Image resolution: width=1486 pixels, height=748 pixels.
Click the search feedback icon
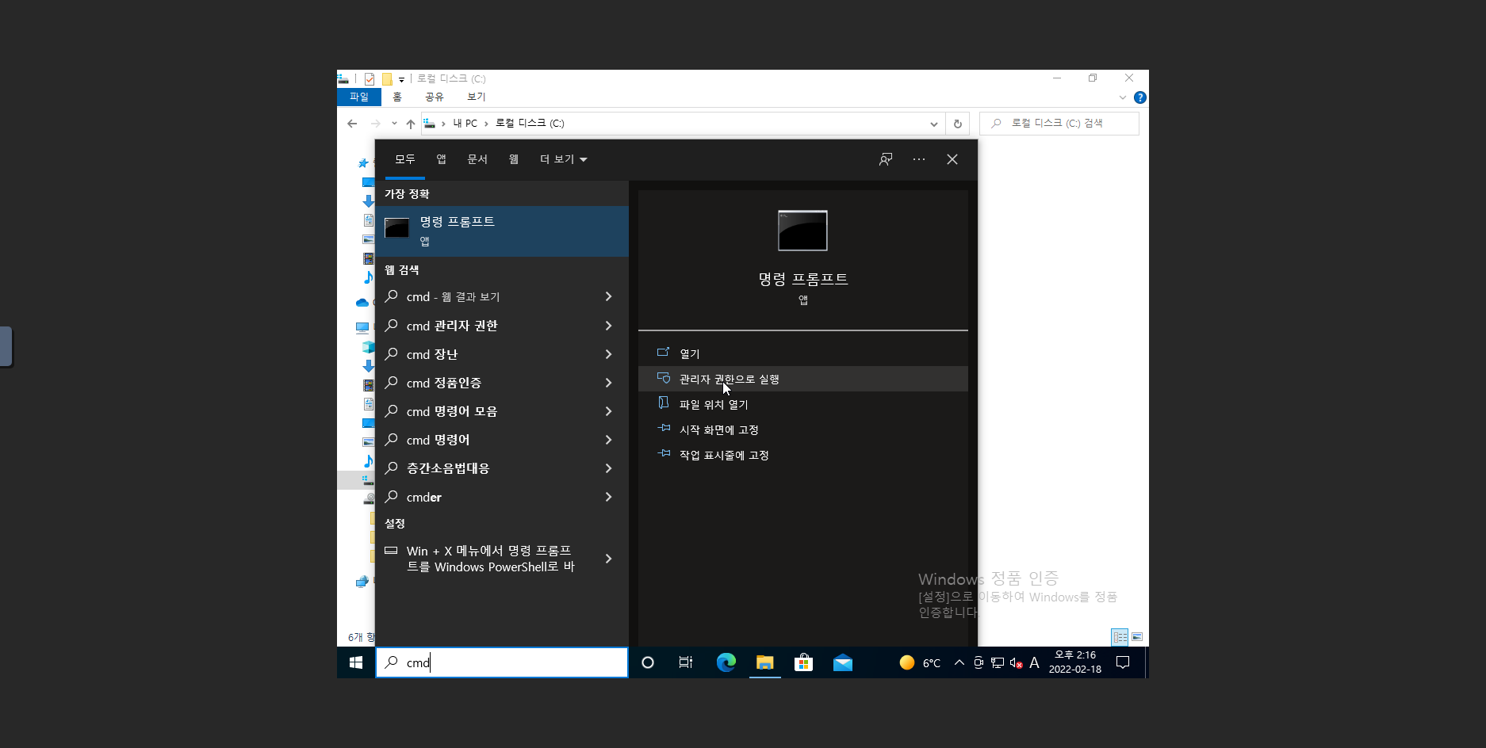[x=886, y=159]
